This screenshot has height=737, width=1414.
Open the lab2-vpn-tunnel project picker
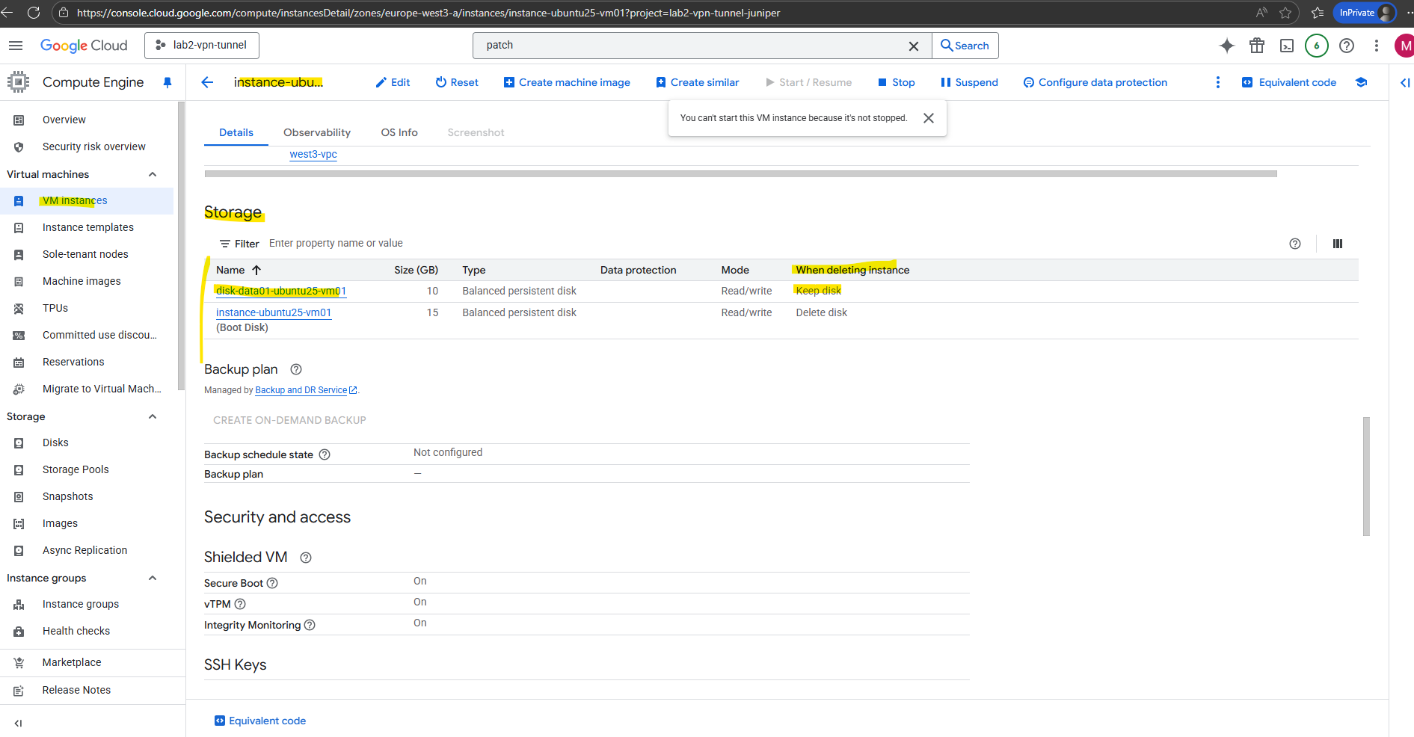[202, 46]
